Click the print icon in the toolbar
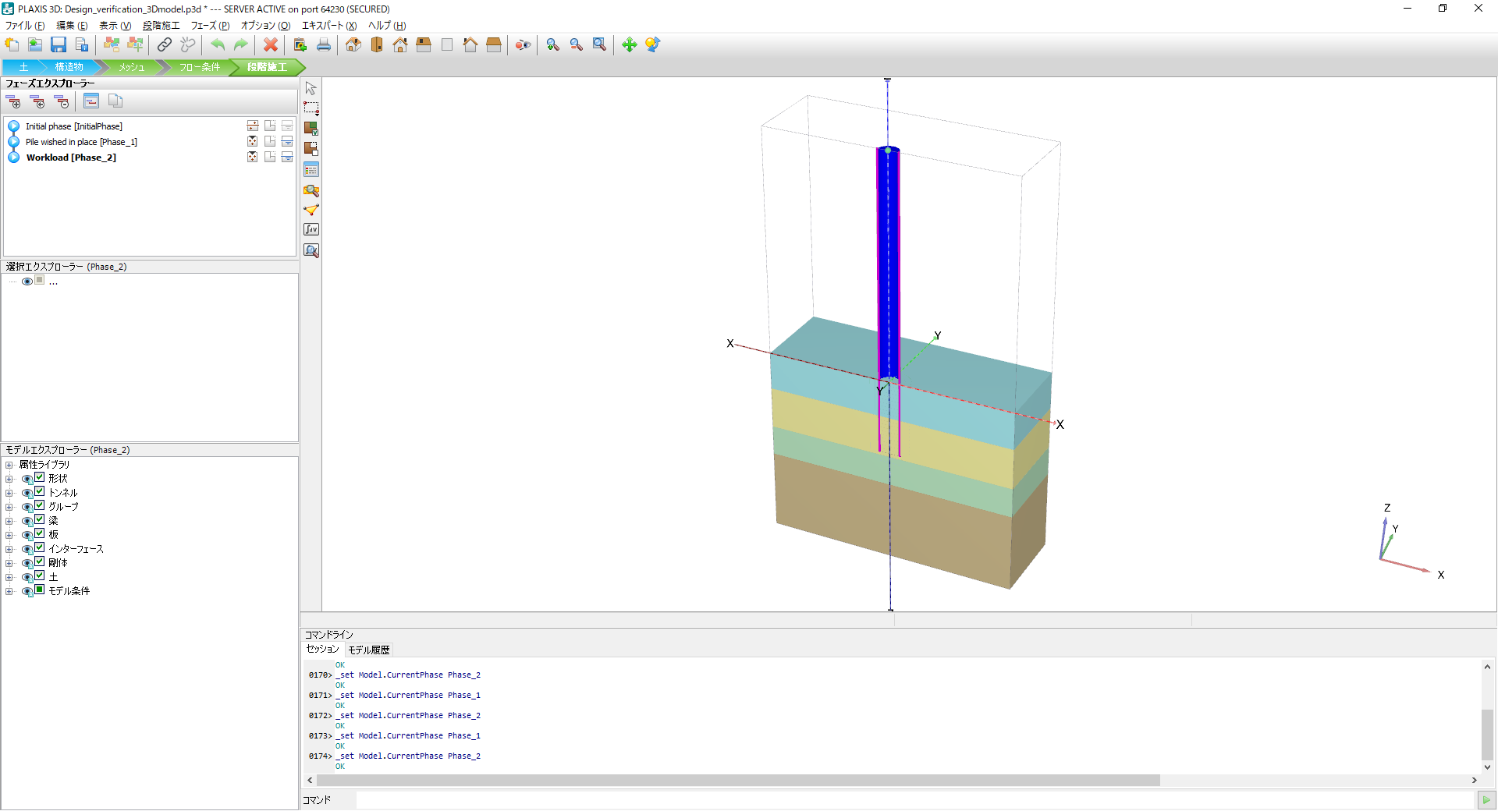 [324, 45]
